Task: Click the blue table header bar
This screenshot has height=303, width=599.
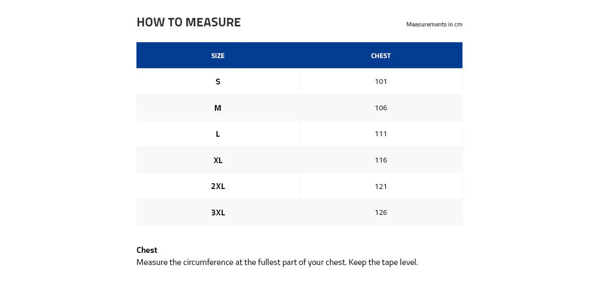Action: pos(299,55)
